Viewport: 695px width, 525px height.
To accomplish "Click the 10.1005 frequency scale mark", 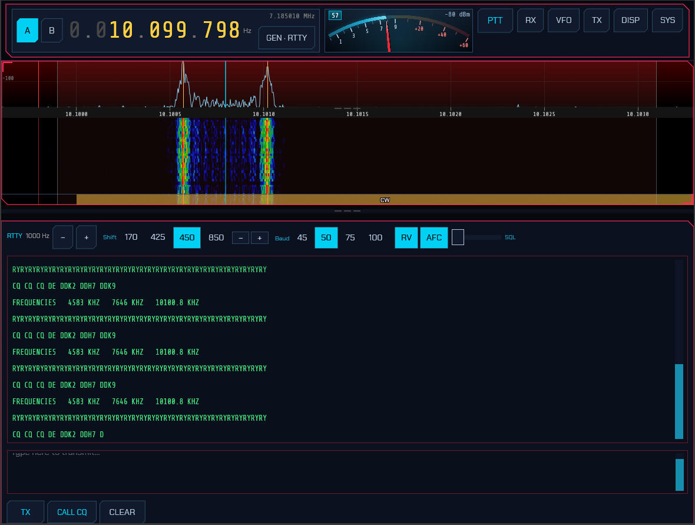I will click(x=170, y=114).
